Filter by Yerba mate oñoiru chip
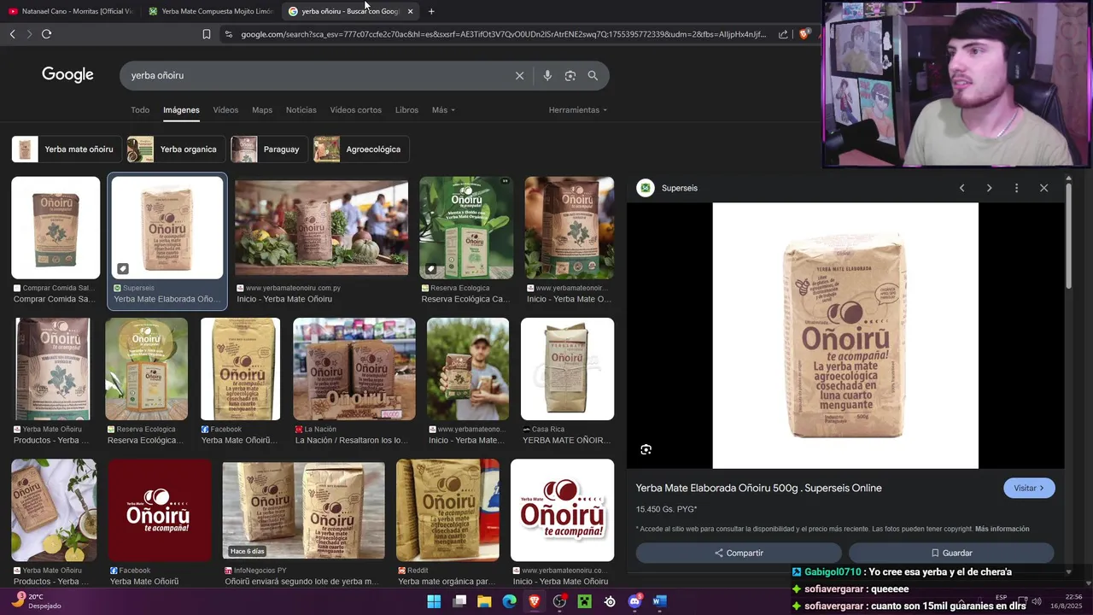 click(x=67, y=149)
